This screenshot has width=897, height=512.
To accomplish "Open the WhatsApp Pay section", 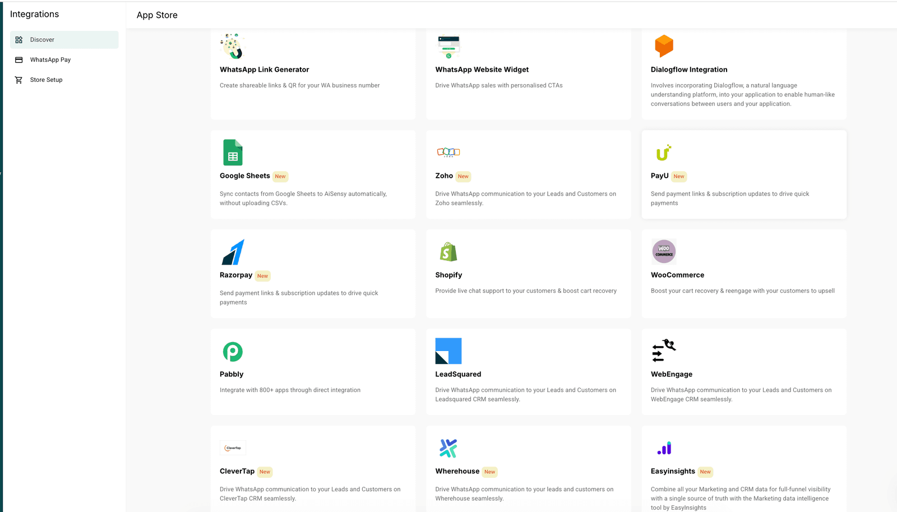I will point(64,60).
